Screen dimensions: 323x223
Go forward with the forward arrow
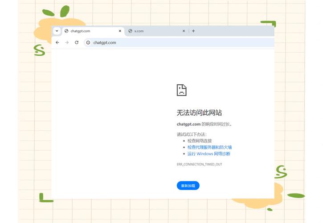click(67, 42)
